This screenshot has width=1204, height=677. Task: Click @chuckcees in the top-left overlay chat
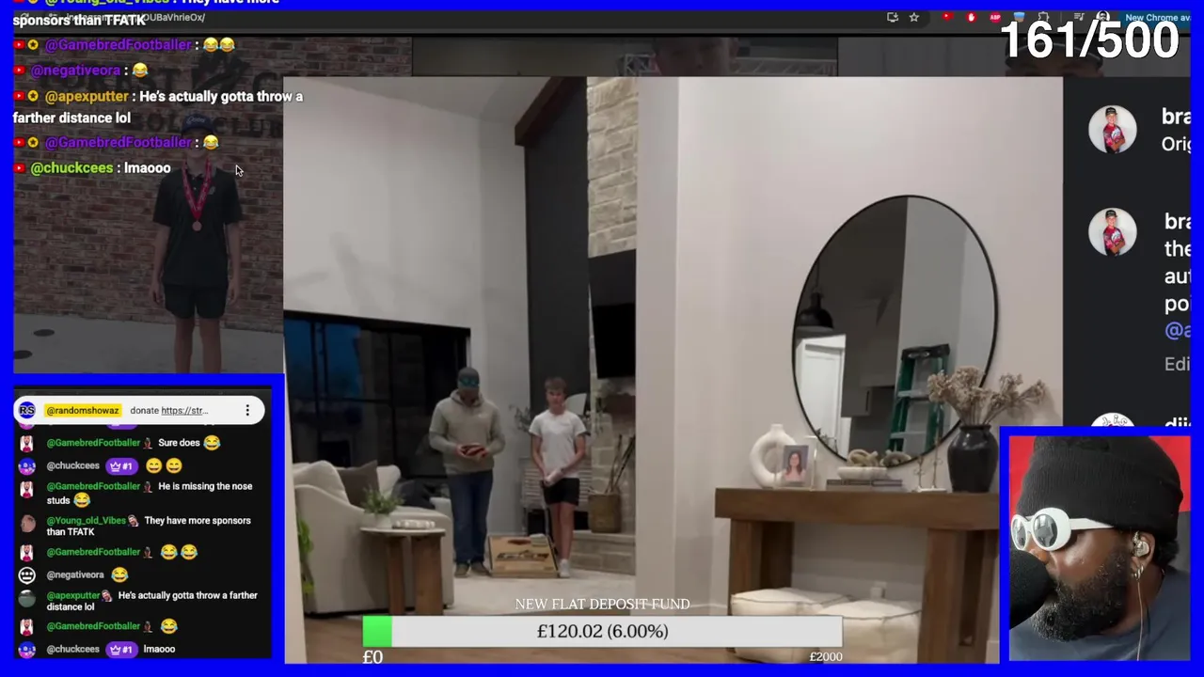[71, 168]
